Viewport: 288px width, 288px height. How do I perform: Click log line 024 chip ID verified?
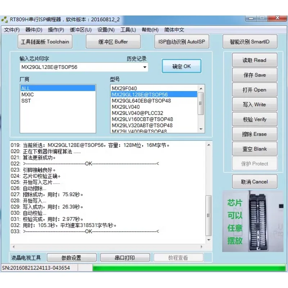click(36, 176)
